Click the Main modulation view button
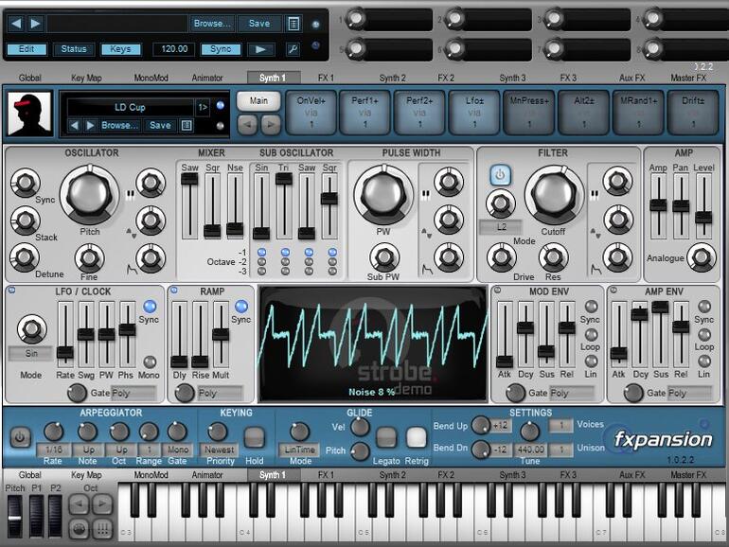Image resolution: width=729 pixels, height=547 pixels. [x=258, y=101]
